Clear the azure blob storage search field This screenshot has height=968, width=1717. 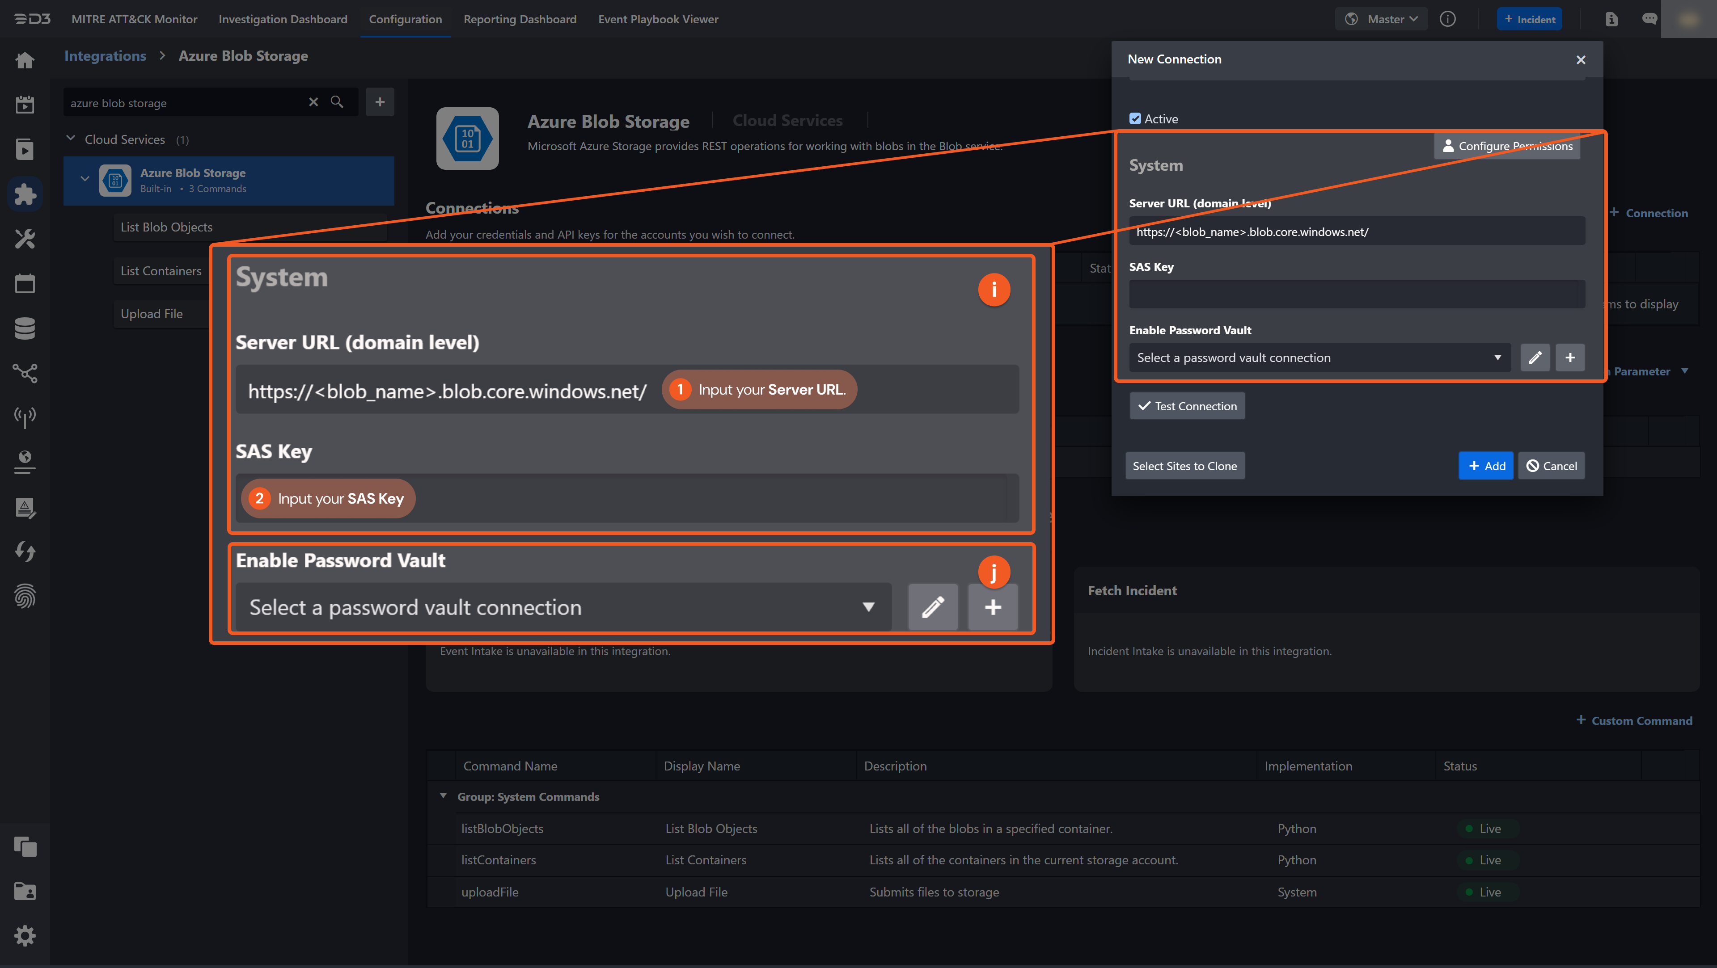coord(313,102)
